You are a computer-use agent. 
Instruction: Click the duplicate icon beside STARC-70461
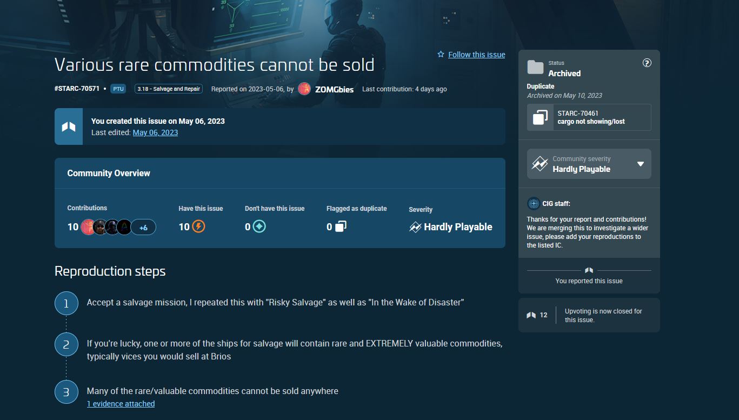coord(540,117)
